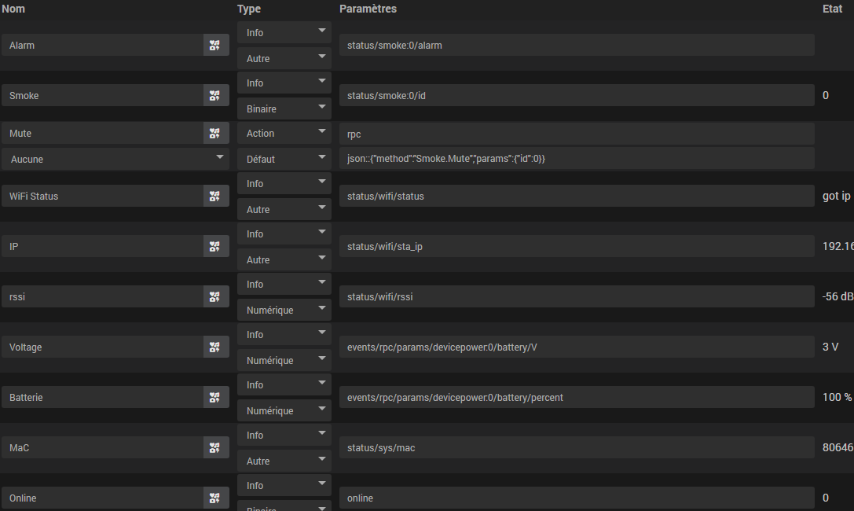Edit the status/sys/mac topic field
854x511 pixels.
tap(577, 448)
